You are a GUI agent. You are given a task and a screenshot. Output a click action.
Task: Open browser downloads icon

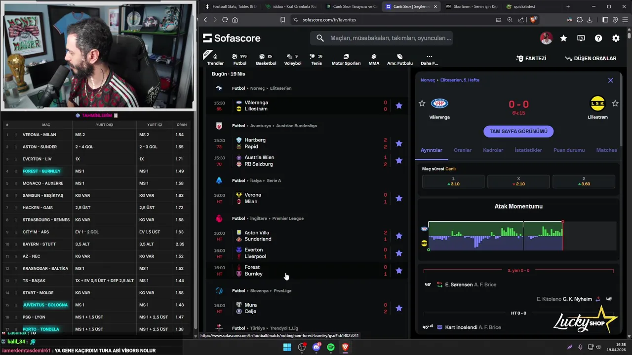pos(589,20)
